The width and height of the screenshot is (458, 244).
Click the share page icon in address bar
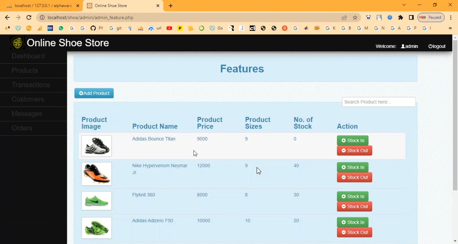[x=344, y=17]
